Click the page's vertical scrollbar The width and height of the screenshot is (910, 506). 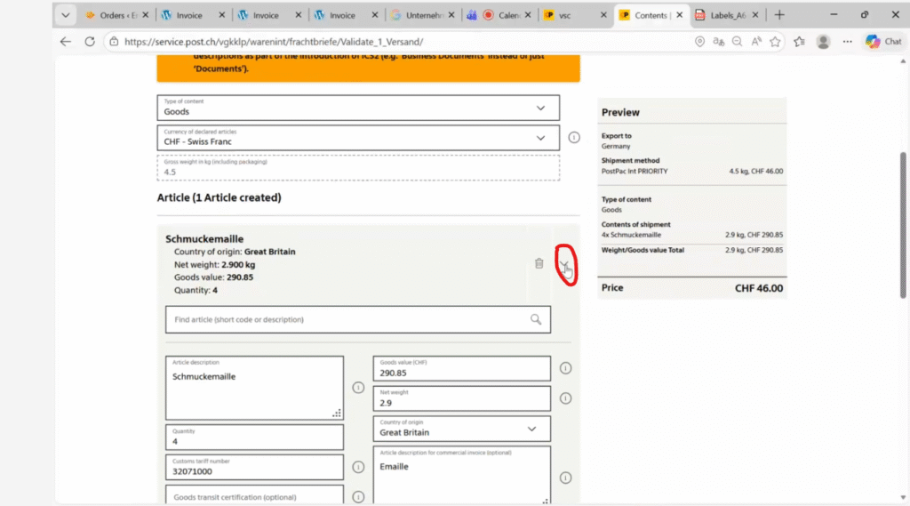pyautogui.click(x=904, y=222)
